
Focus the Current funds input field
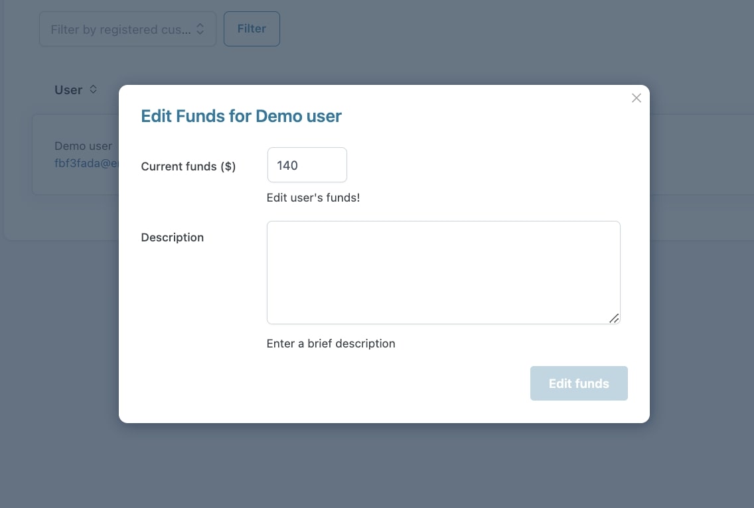pos(307,165)
